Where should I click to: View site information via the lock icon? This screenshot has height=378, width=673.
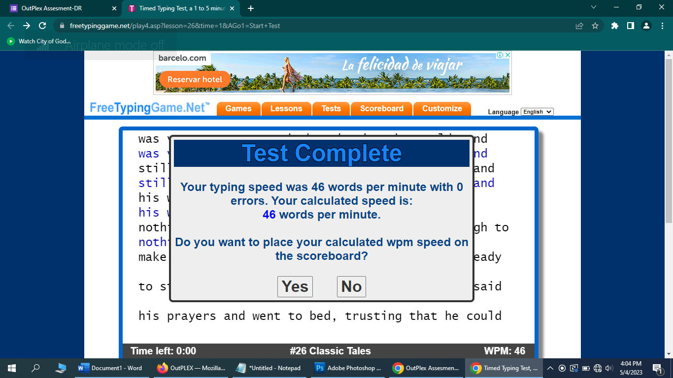tap(62, 26)
